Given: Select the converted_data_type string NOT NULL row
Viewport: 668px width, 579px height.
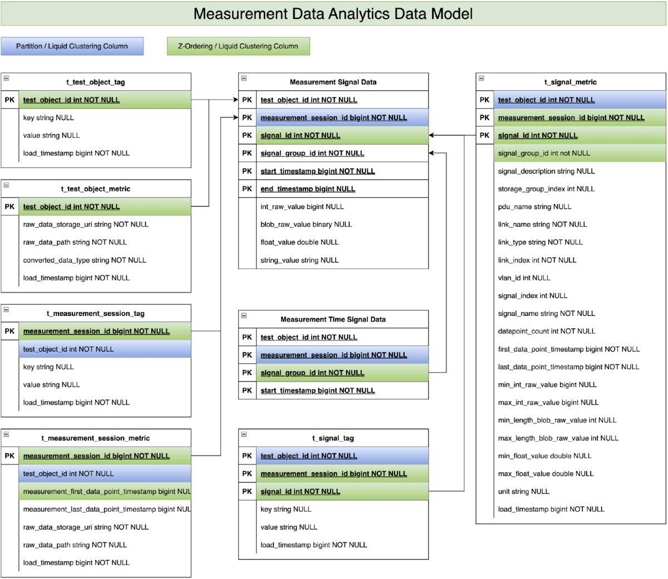Looking at the screenshot, I should click(x=85, y=260).
